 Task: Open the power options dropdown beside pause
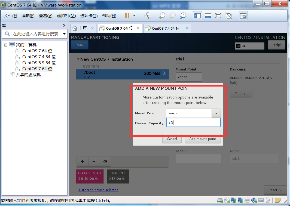tap(135, 16)
